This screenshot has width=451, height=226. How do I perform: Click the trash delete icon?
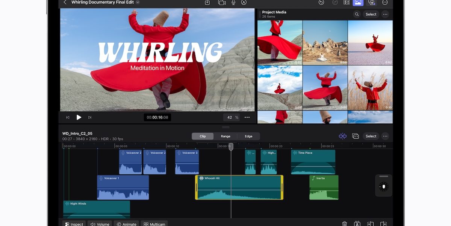[x=345, y=224]
